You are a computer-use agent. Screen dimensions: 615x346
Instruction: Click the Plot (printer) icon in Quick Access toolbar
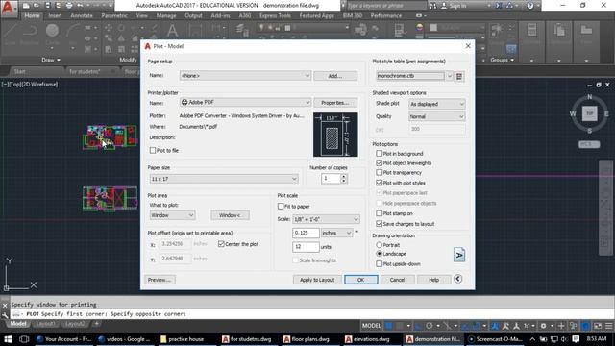click(69, 6)
